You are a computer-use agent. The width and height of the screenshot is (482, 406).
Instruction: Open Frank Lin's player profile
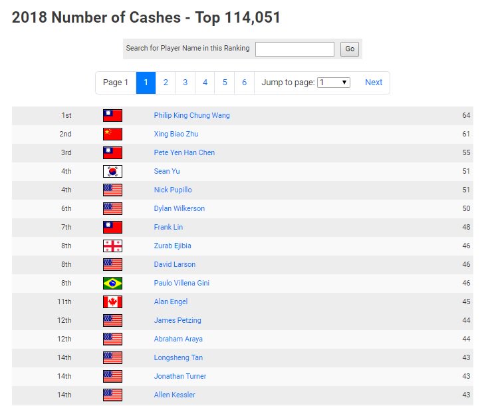coord(168,227)
